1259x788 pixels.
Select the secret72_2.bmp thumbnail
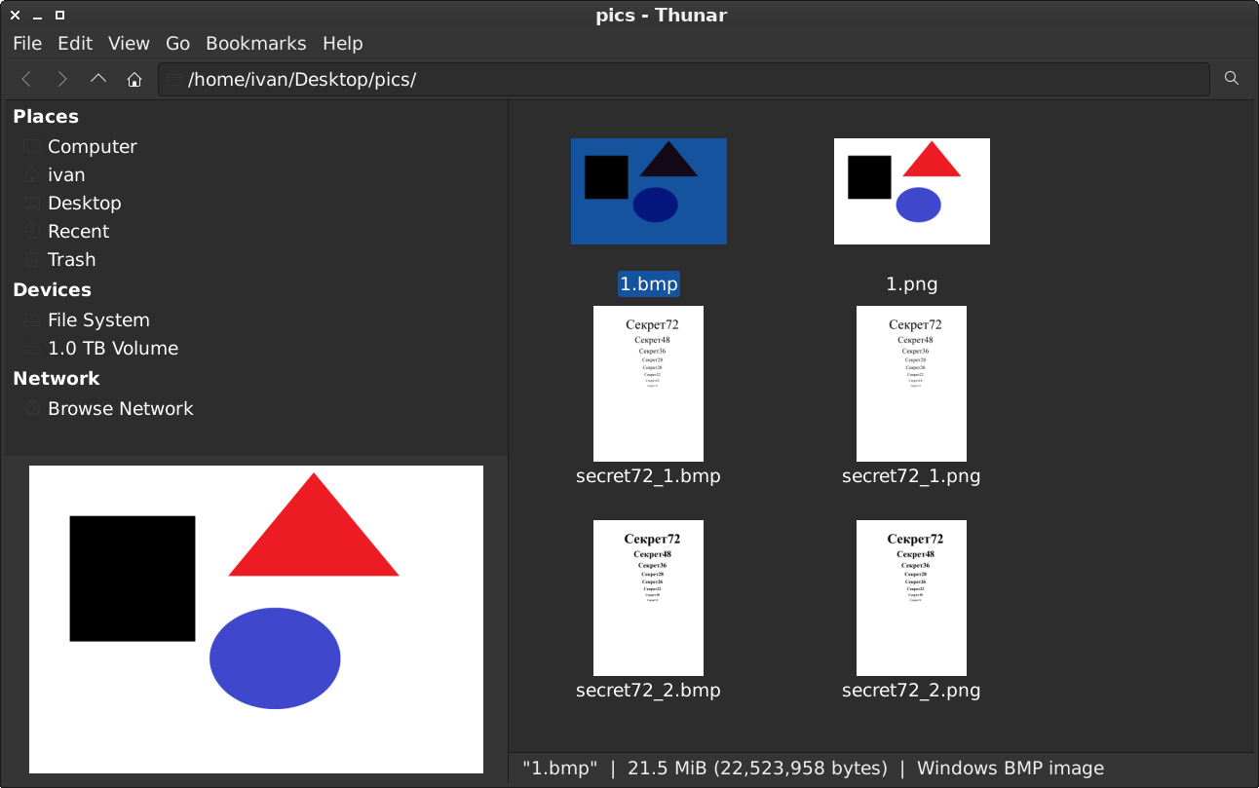[648, 598]
